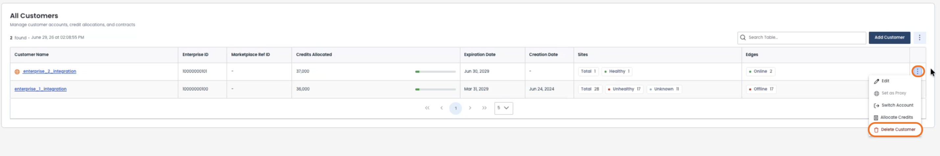
Task: Click the All Customers heading
Action: [x=34, y=16]
